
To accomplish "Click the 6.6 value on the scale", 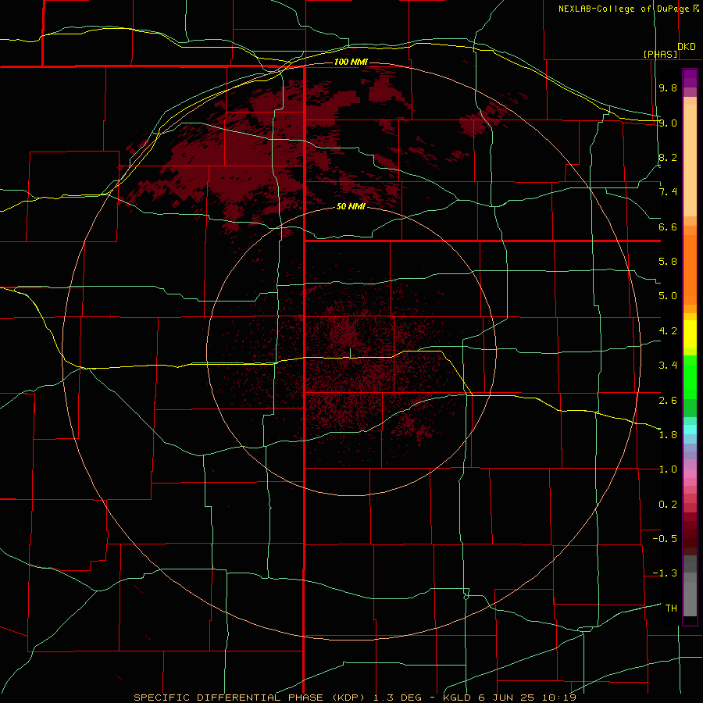I will (668, 227).
